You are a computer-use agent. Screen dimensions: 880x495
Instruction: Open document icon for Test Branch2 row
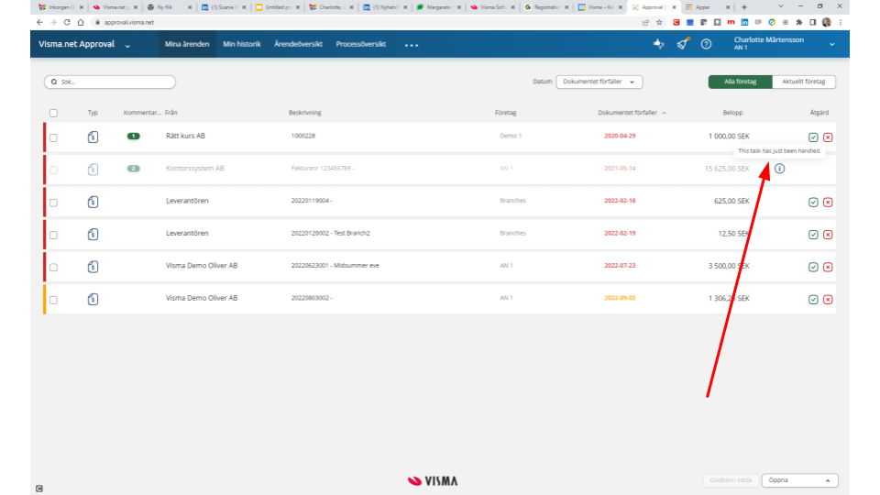click(x=93, y=234)
